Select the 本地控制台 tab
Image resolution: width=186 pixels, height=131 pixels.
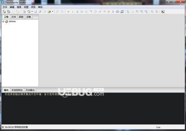point(17,90)
